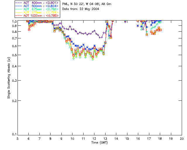The image size is (187, 150).
Task: Click the x-axis tick label 18
Action: click(160, 139)
